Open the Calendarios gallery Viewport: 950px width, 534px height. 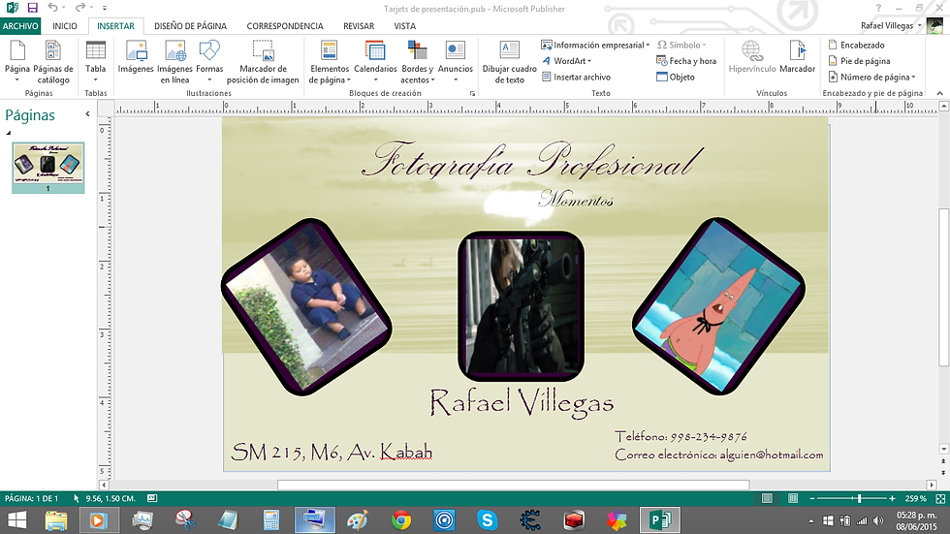pyautogui.click(x=375, y=61)
